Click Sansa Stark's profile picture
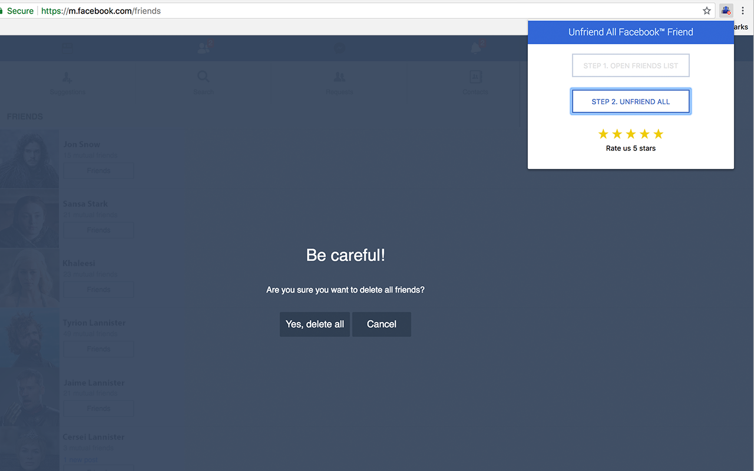754x471 pixels. tap(29, 218)
